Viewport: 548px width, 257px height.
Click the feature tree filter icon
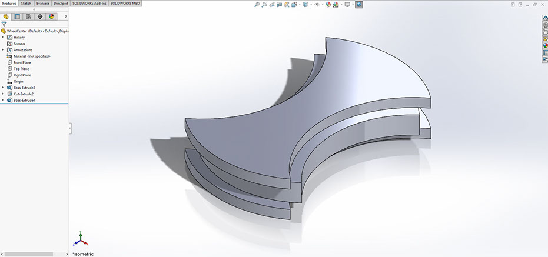4,24
